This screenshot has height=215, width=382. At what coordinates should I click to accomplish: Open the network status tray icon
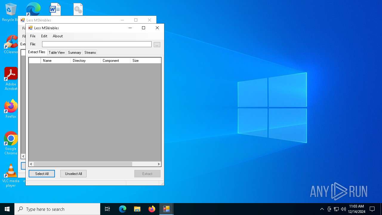click(336, 209)
